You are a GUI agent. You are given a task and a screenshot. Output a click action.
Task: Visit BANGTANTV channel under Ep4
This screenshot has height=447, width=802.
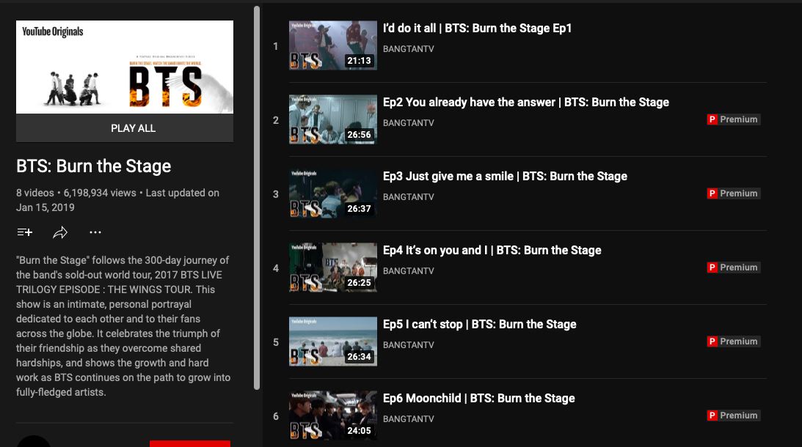point(408,271)
